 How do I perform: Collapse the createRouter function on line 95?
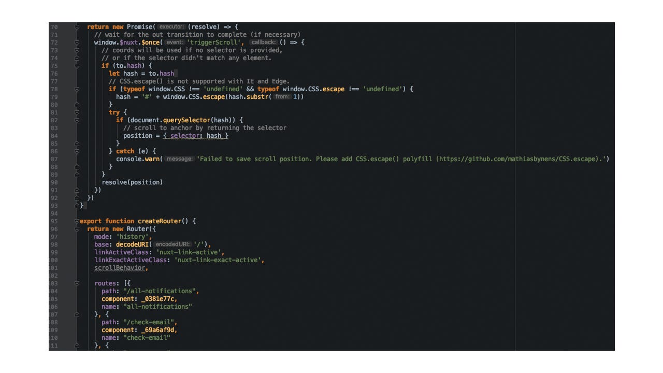coord(76,221)
